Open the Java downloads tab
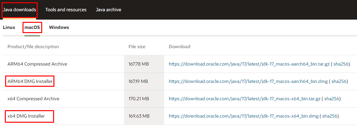The image size is (357, 133). point(19,10)
